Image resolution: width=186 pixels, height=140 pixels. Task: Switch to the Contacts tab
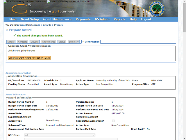click(23, 42)
